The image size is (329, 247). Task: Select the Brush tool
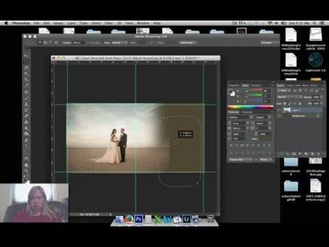point(27,98)
